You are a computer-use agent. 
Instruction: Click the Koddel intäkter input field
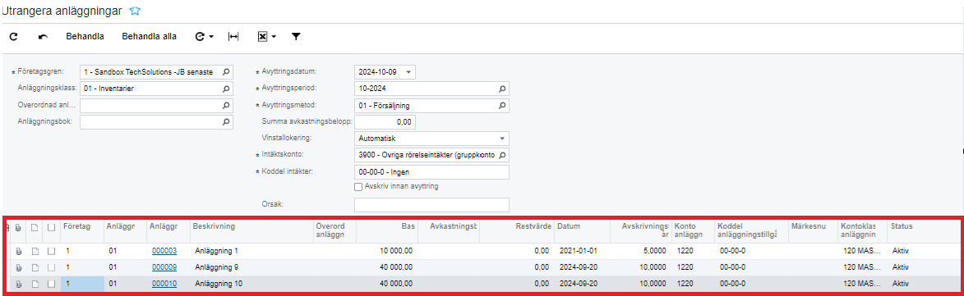pos(432,171)
